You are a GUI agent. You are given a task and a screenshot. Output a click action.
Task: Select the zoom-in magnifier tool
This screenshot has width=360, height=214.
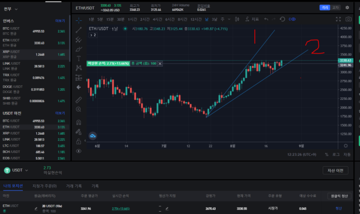78,109
